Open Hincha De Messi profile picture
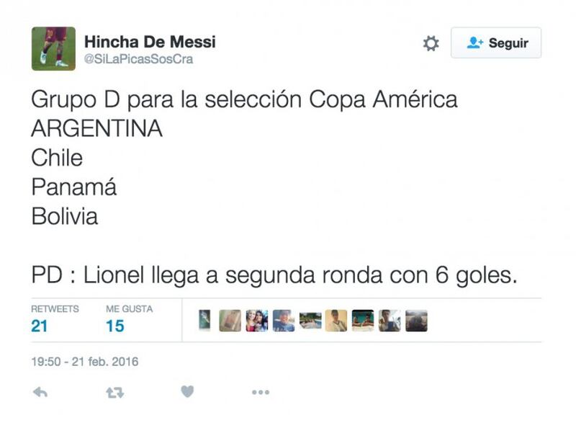The height and width of the screenshot is (428, 576). pyautogui.click(x=53, y=48)
